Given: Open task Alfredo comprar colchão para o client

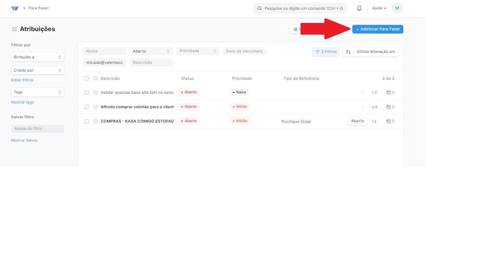Looking at the screenshot, I should (x=137, y=107).
